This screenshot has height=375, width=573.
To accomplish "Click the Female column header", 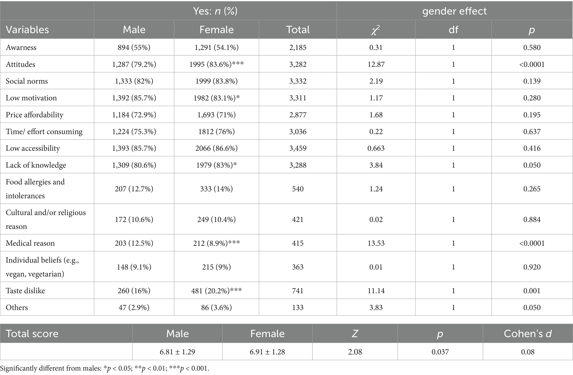I will (x=217, y=30).
